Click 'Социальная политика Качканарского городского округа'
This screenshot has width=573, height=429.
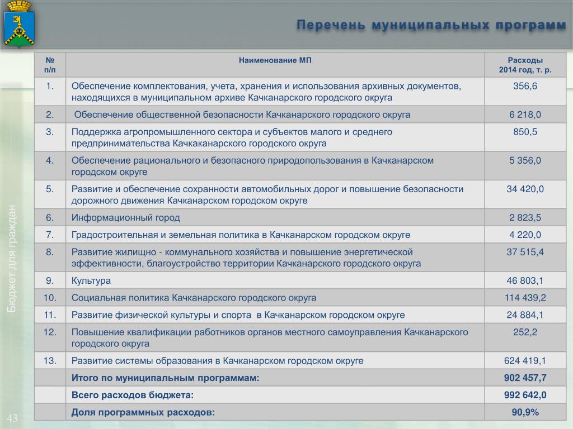click(x=194, y=298)
